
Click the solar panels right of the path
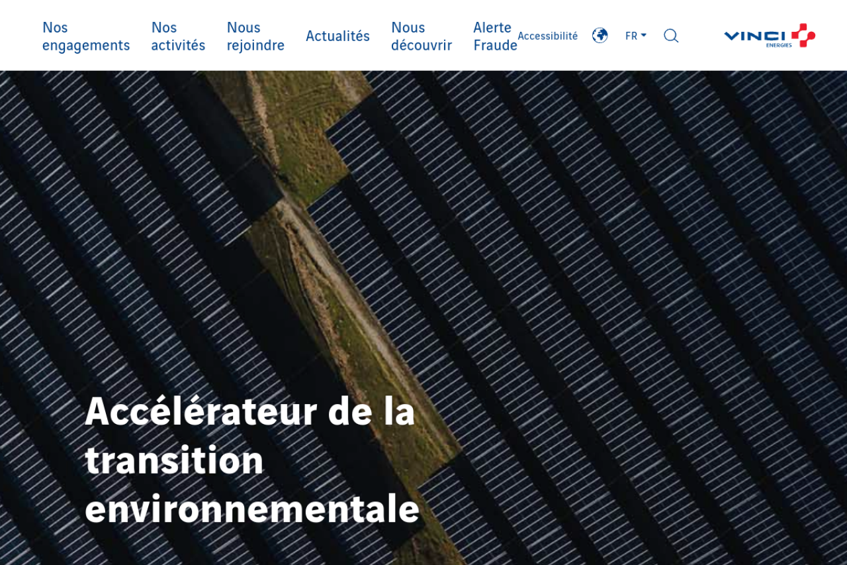click(629, 265)
